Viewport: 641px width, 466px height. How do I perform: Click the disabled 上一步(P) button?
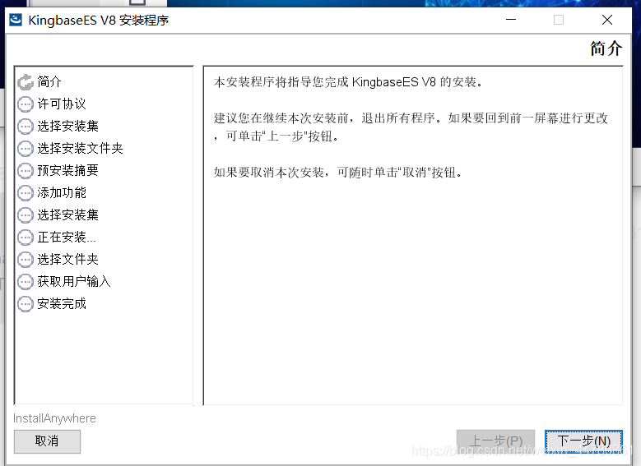495,441
